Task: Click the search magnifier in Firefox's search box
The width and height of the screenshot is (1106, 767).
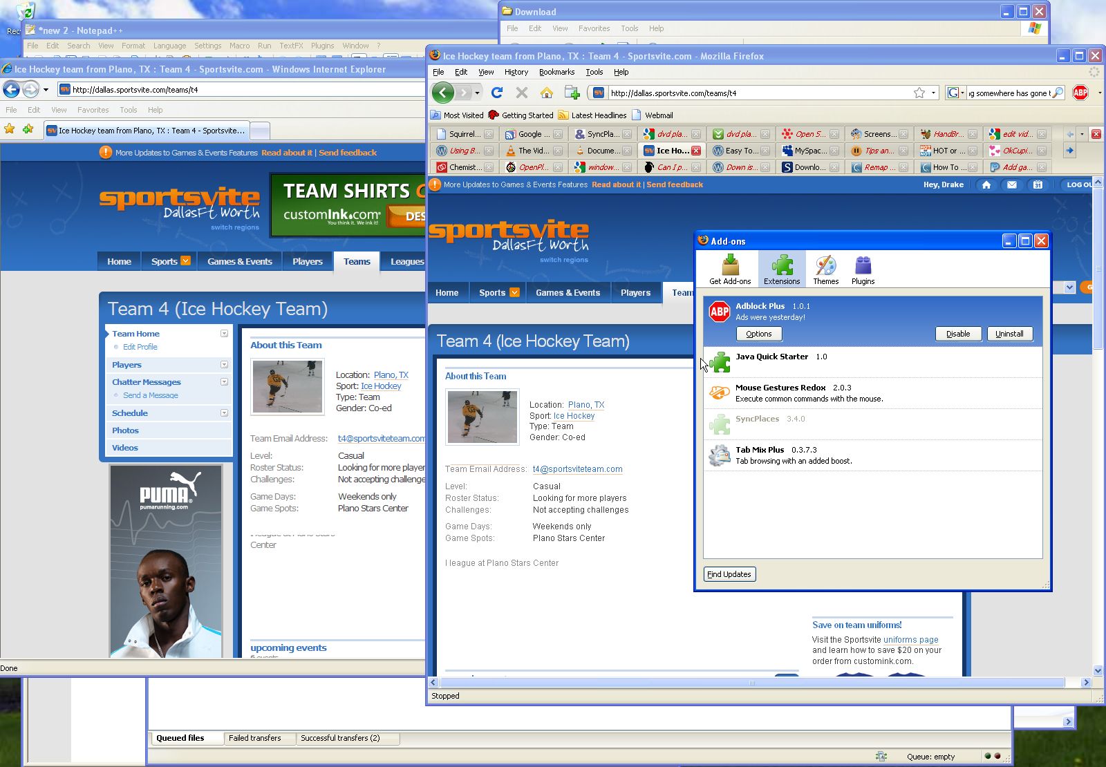Action: pos(1058,93)
